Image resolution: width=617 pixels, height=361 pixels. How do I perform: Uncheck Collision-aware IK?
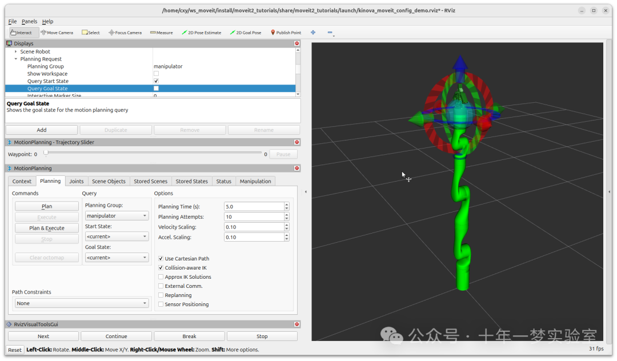pos(161,268)
